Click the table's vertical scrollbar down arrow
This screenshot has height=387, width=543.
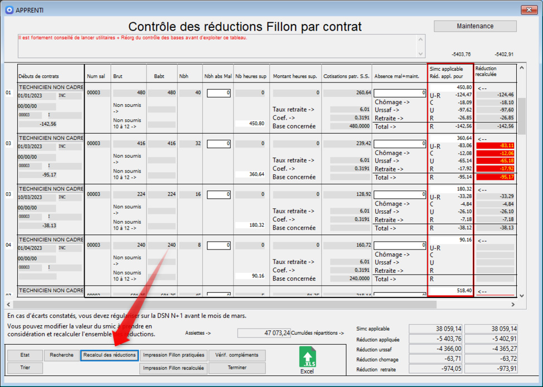521,296
